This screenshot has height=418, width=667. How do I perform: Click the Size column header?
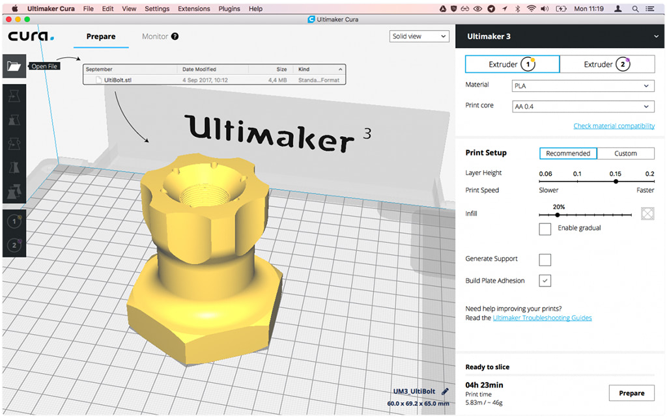click(x=281, y=69)
